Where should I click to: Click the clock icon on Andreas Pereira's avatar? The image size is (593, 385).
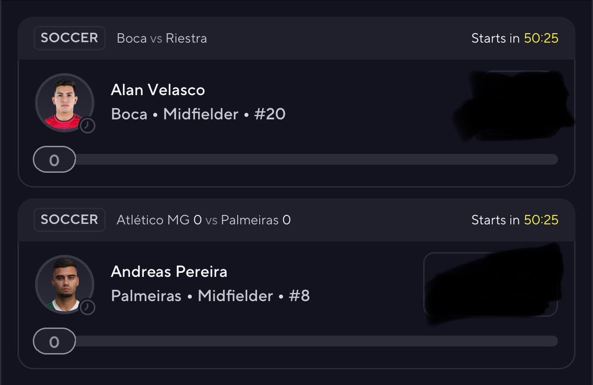(x=87, y=307)
